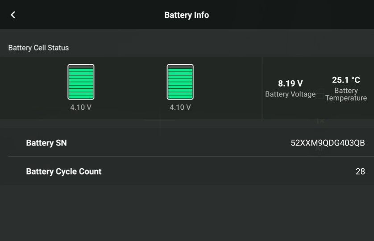Select the Battery SN label

[46, 143]
